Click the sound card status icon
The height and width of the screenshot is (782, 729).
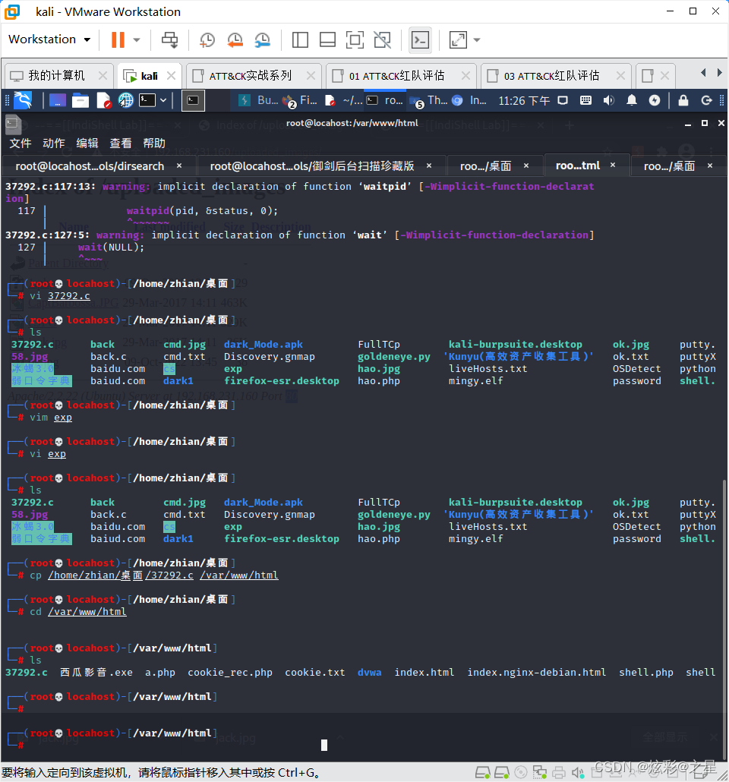578,773
